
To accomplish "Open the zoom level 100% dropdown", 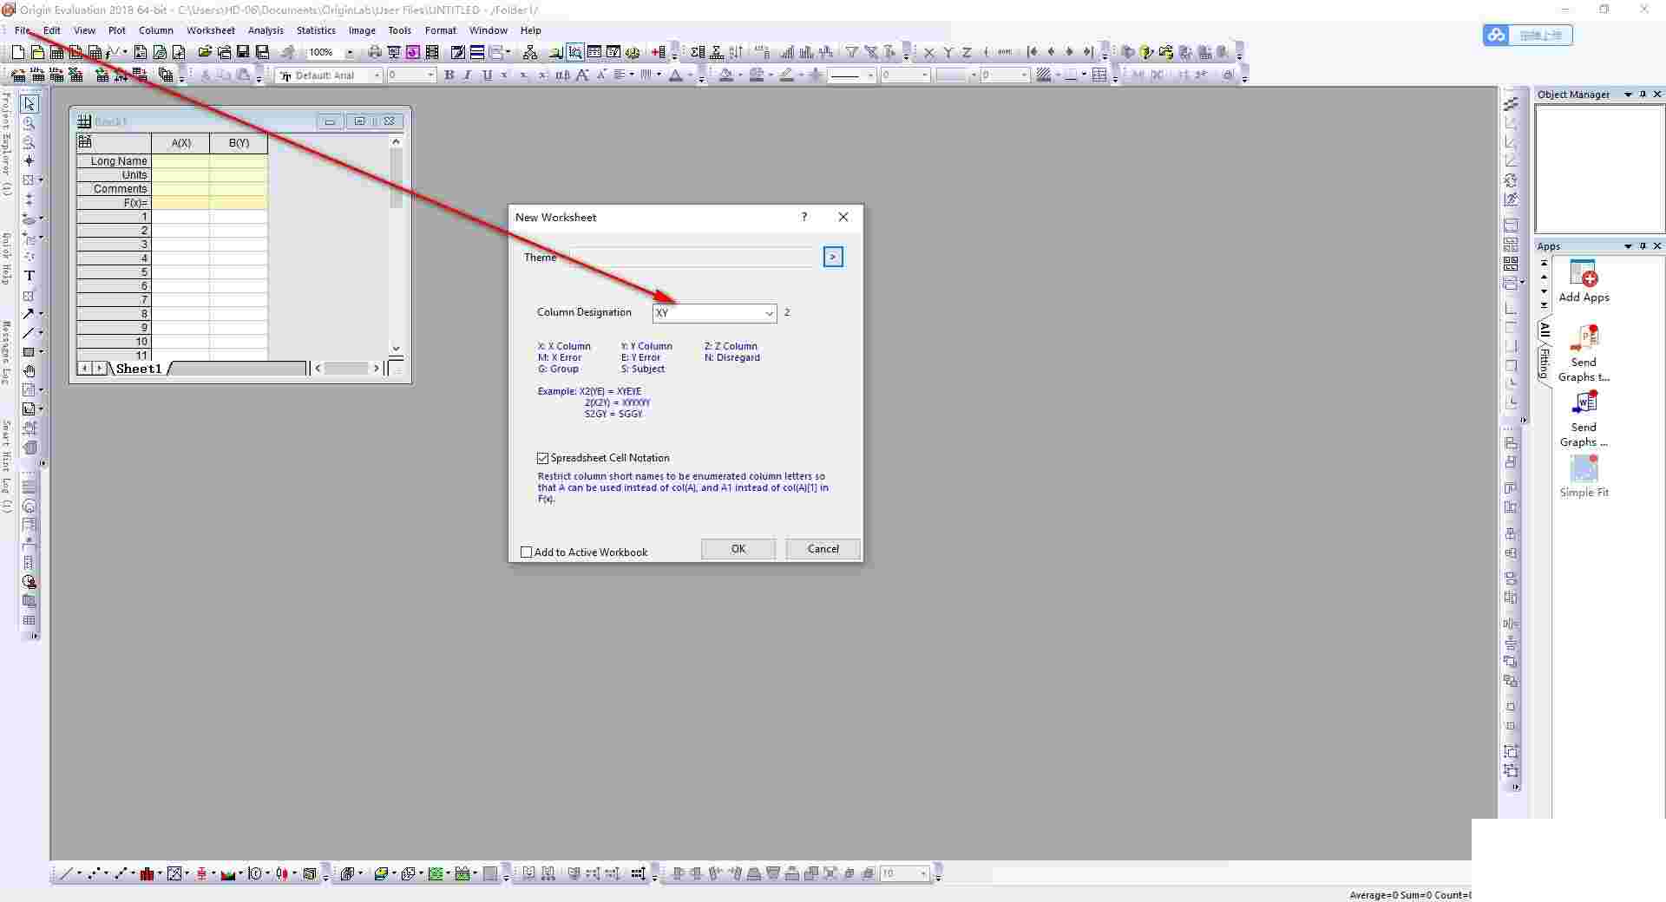I will [x=350, y=53].
